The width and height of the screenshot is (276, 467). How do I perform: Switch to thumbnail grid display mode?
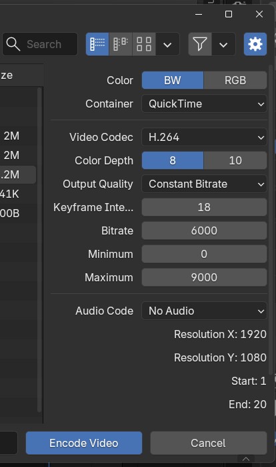point(144,44)
